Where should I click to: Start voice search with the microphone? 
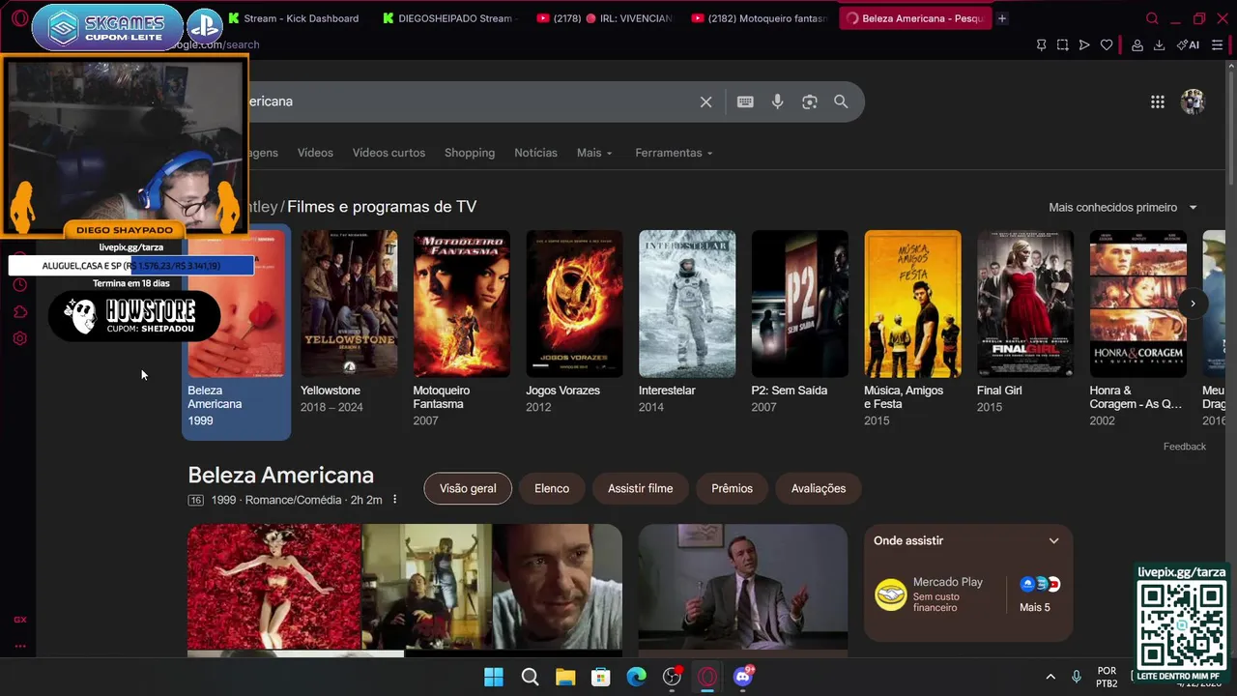tap(777, 101)
